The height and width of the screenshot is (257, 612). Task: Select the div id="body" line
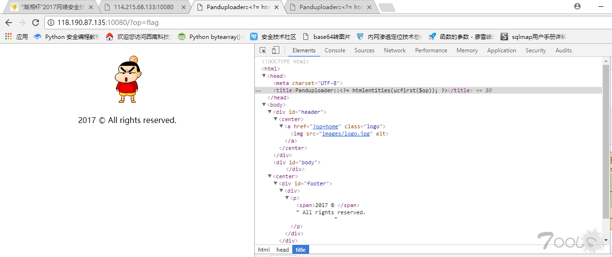pyautogui.click(x=297, y=162)
